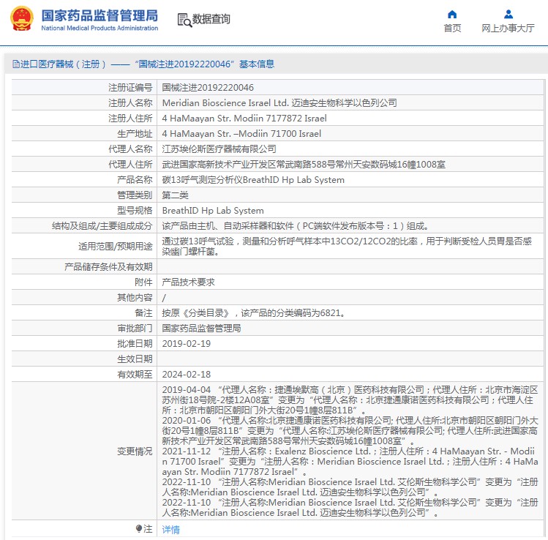Click the 注册人名称 row label
This screenshot has height=540, width=548.
click(x=130, y=102)
